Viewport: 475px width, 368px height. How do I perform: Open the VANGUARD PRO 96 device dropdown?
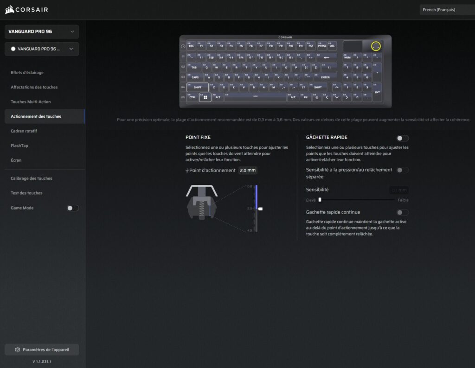coord(41,32)
